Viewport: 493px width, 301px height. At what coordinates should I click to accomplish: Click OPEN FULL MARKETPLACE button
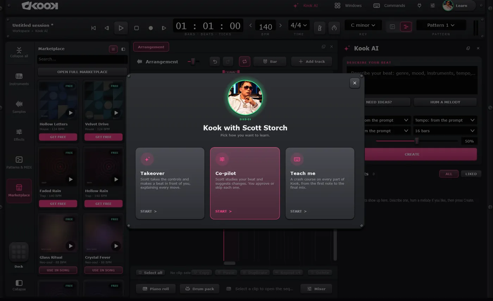tap(82, 72)
